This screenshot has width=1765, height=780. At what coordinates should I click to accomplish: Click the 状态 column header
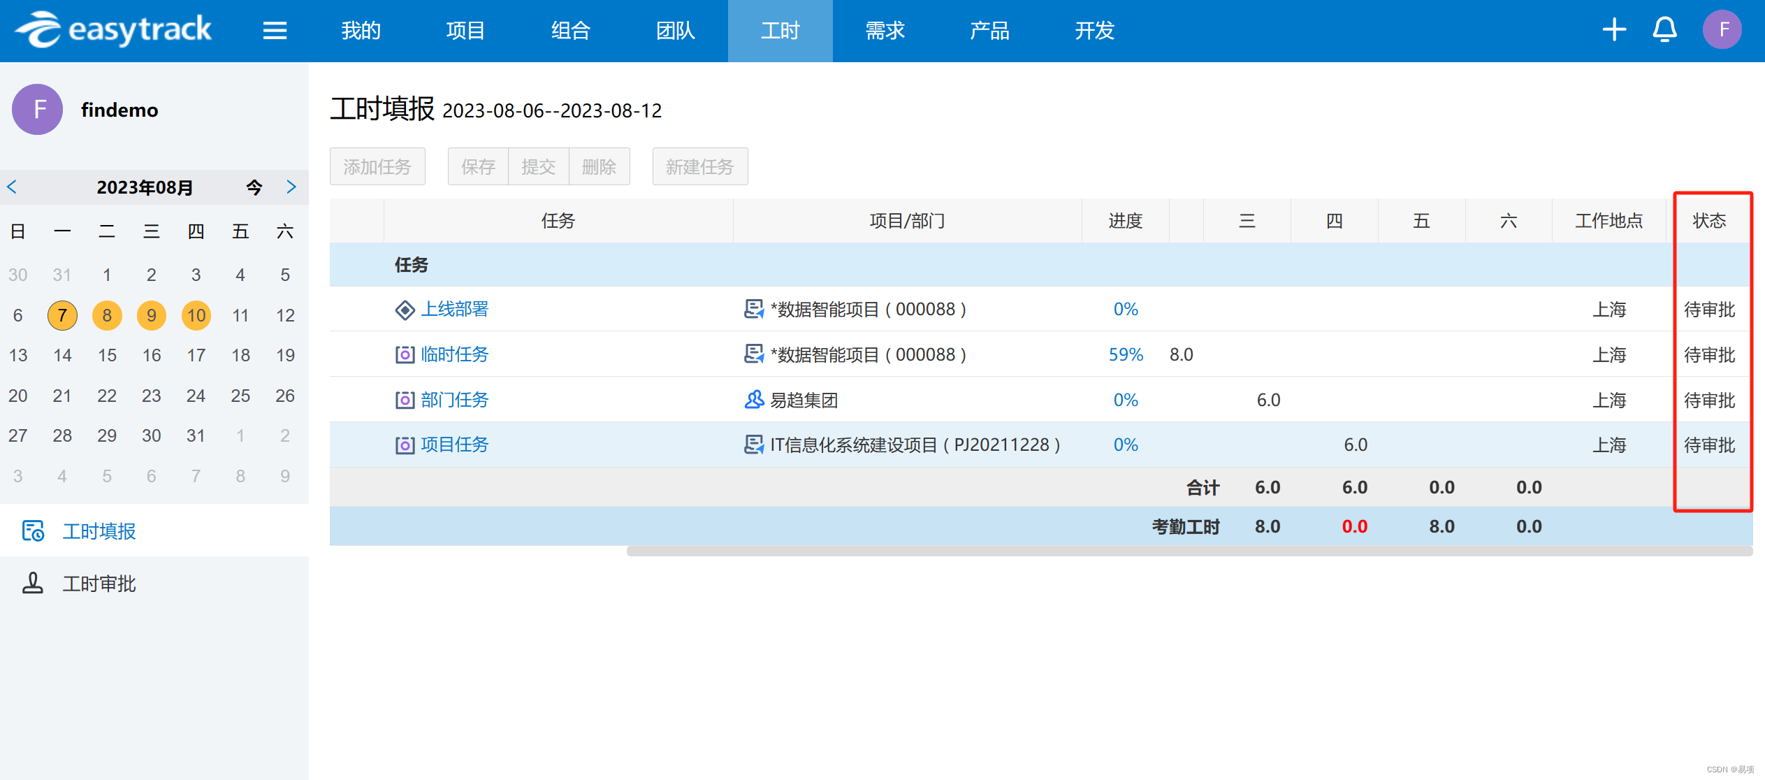pos(1709,221)
